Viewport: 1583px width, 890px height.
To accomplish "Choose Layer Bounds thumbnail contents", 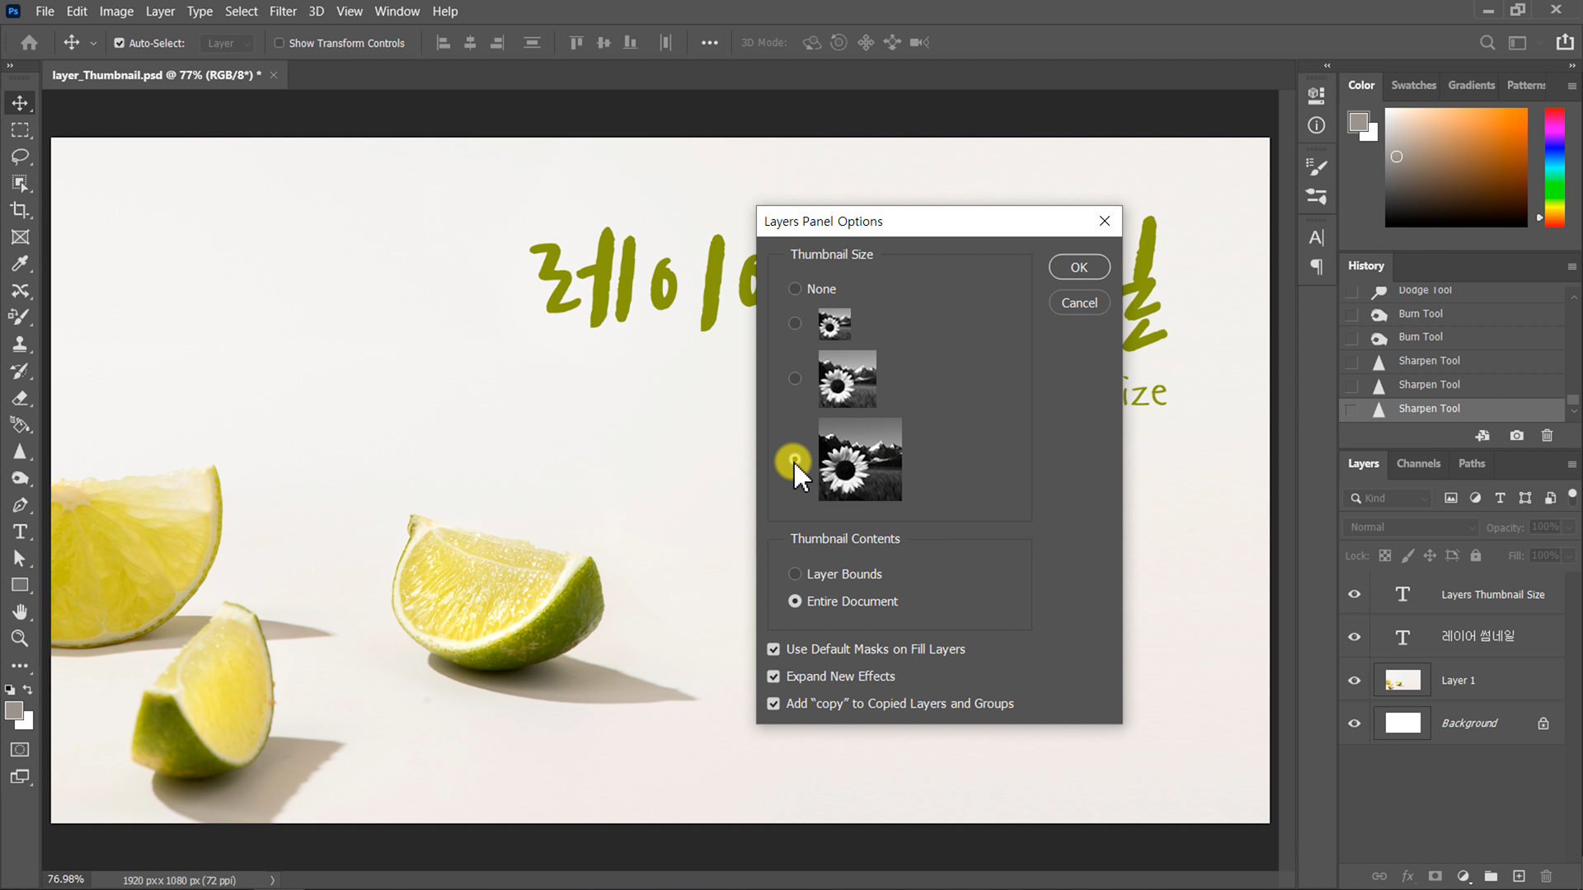I will (x=795, y=574).
